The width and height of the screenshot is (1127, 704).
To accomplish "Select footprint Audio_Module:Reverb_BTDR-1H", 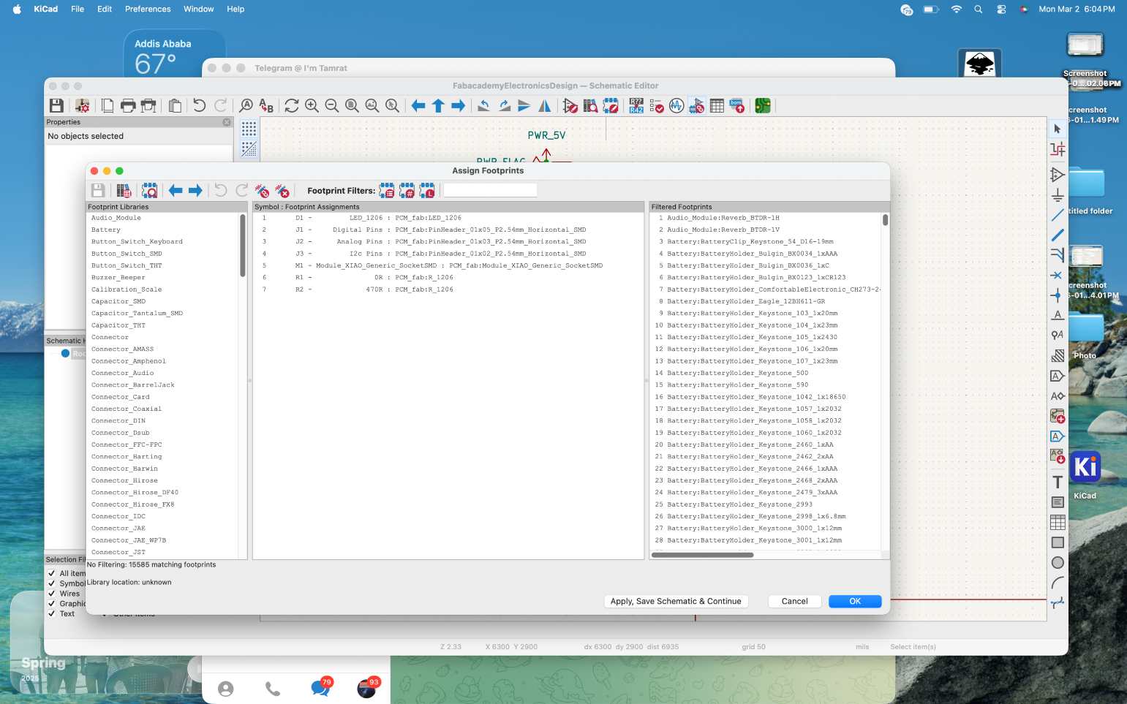I will 765,218.
